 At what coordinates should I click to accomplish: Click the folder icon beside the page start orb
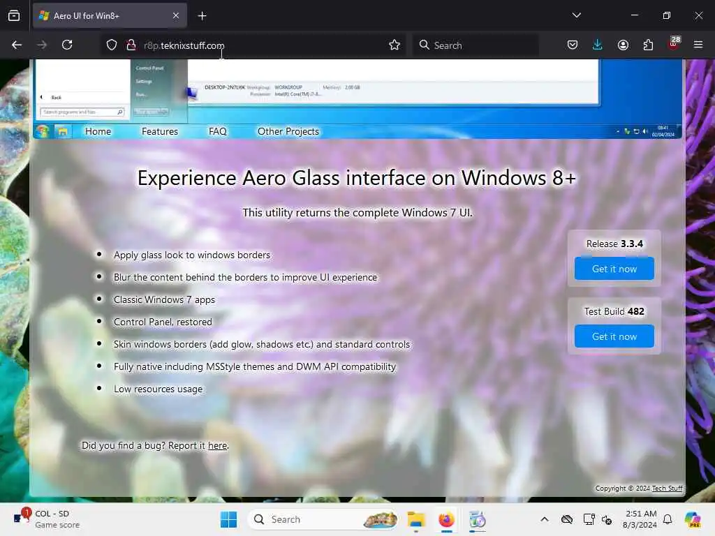[62, 132]
